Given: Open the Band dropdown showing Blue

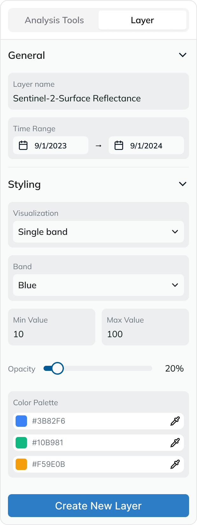Looking at the screenshot, I should pyautogui.click(x=98, y=285).
